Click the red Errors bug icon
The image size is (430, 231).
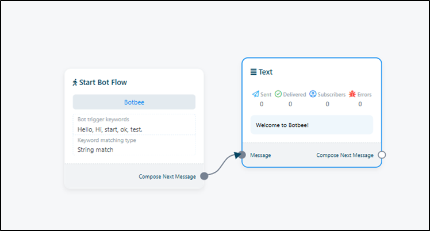tap(352, 94)
